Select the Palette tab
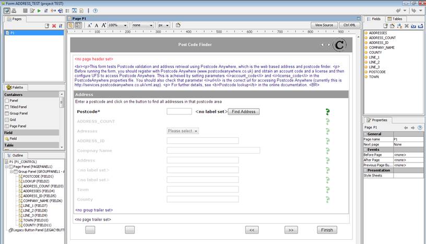This screenshot has height=244, width=426. coord(16,87)
